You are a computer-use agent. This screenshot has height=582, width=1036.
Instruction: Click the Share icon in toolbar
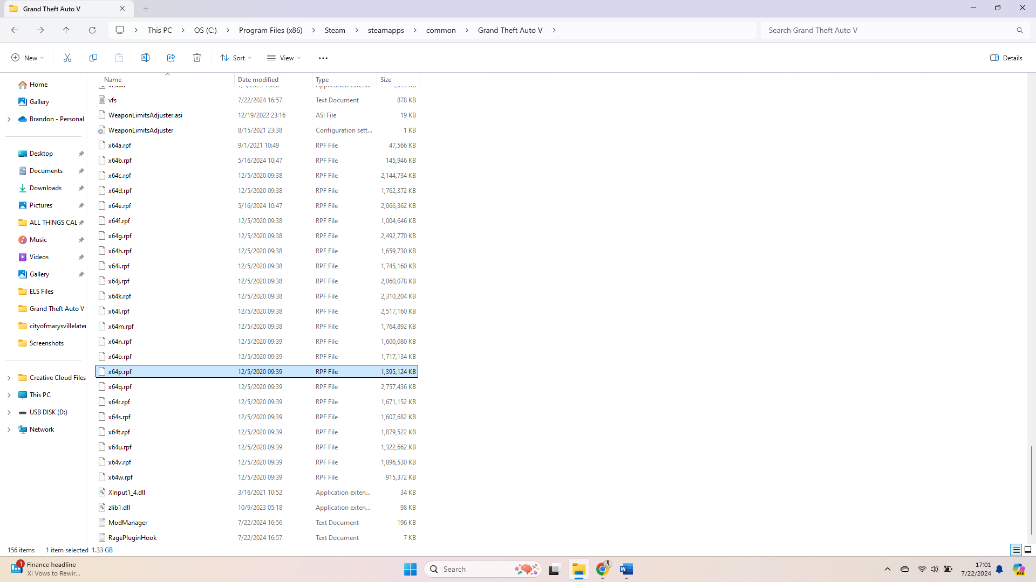click(x=171, y=58)
